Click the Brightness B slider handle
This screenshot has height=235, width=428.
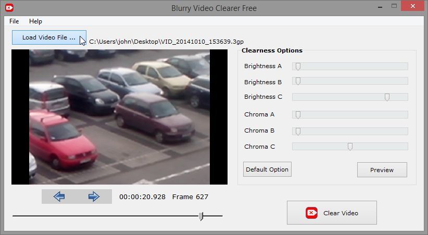click(298, 81)
